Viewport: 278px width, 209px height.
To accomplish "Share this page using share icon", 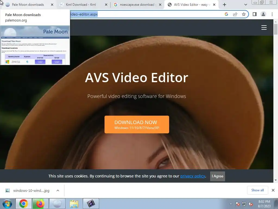I will pos(235,14).
